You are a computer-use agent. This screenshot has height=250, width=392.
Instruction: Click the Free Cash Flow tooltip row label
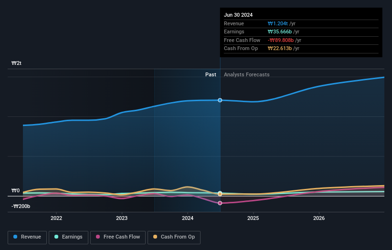click(242, 40)
